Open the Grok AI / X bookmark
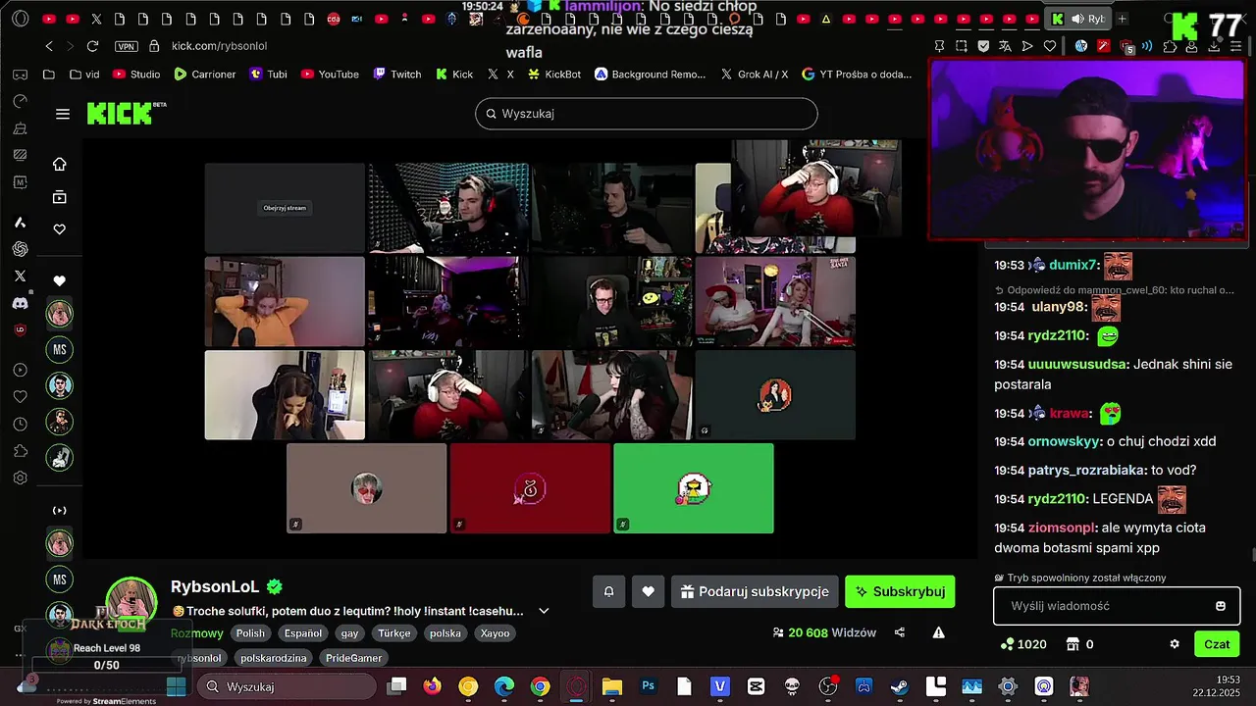This screenshot has width=1256, height=706. [754, 74]
